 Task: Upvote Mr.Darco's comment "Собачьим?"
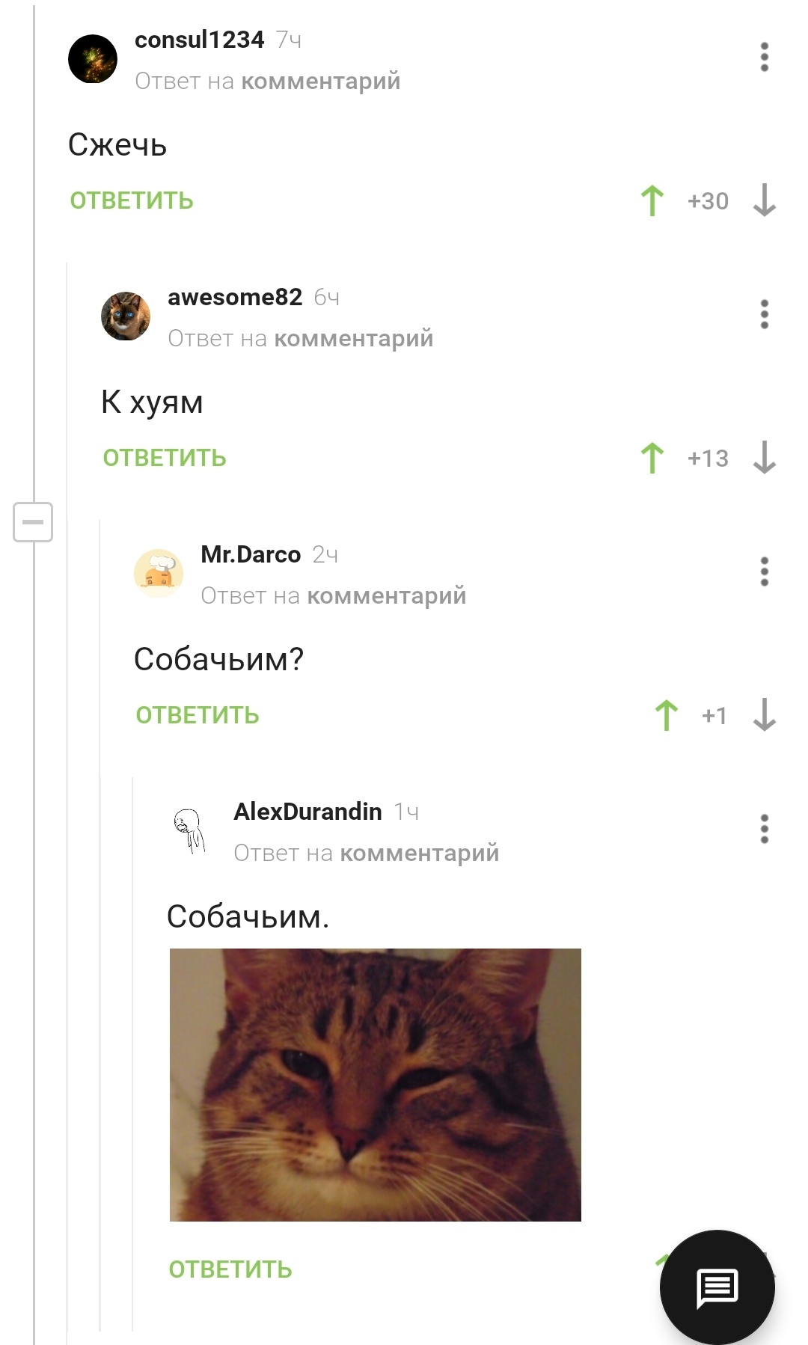point(667,715)
